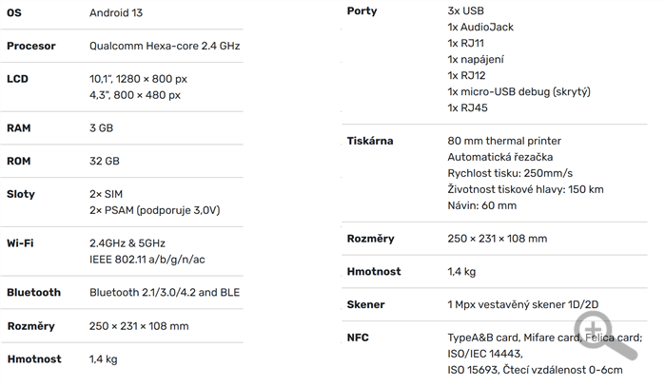Click the Wi-Fi label

point(20,243)
